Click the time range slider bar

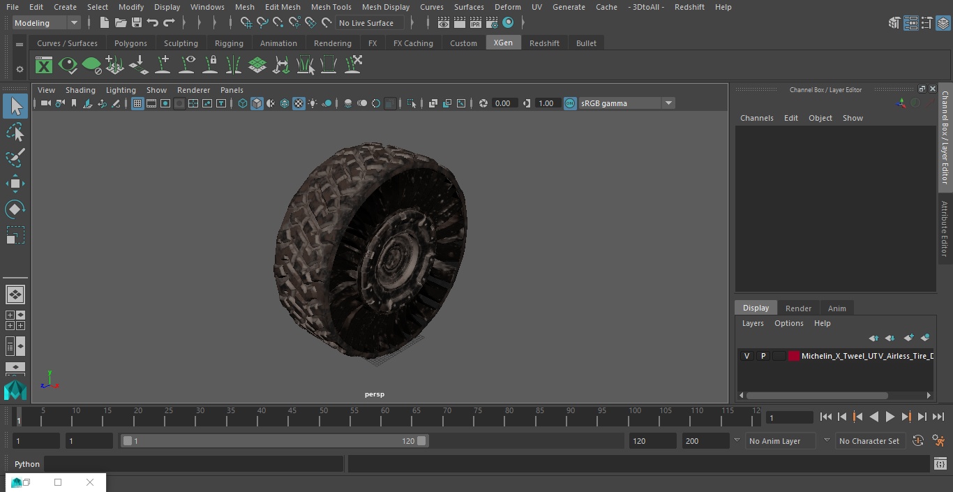(x=274, y=441)
